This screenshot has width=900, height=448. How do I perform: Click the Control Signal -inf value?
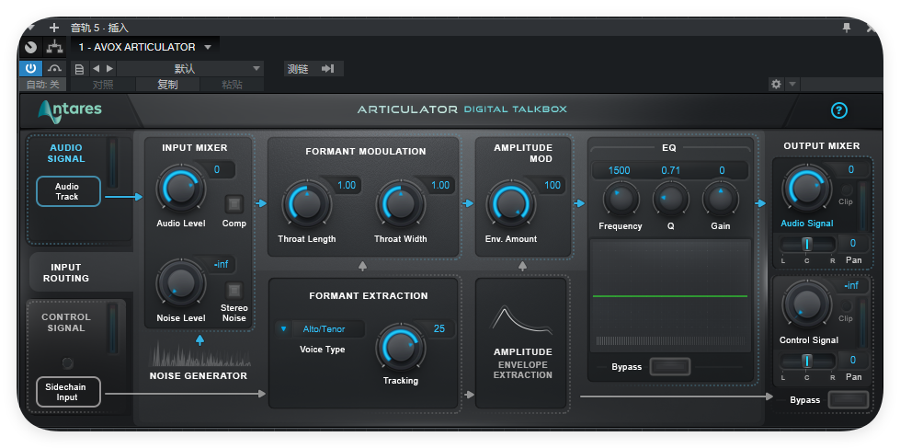(852, 285)
